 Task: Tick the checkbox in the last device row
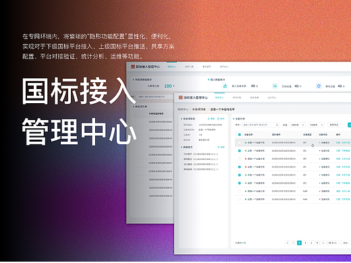(240, 199)
